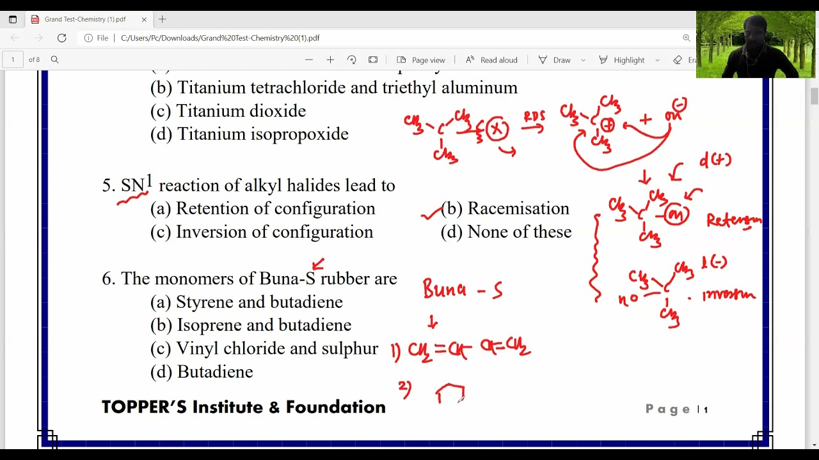
Task: Select the Erase tool
Action: [684, 59]
